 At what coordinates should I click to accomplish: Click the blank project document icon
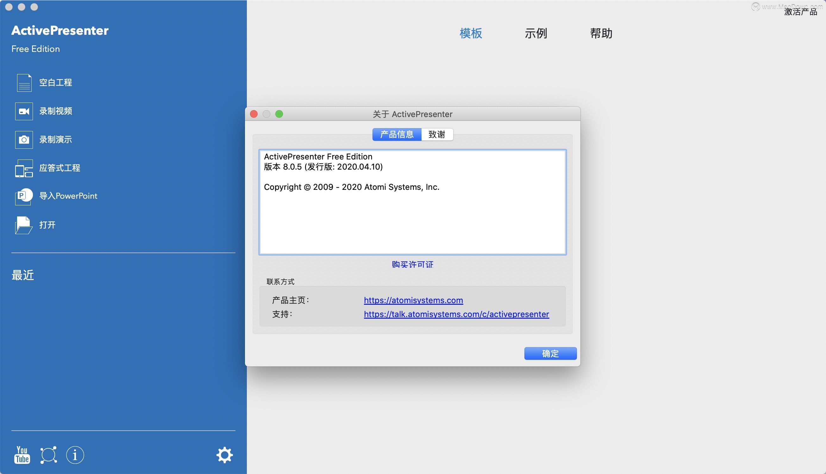pyautogui.click(x=24, y=83)
